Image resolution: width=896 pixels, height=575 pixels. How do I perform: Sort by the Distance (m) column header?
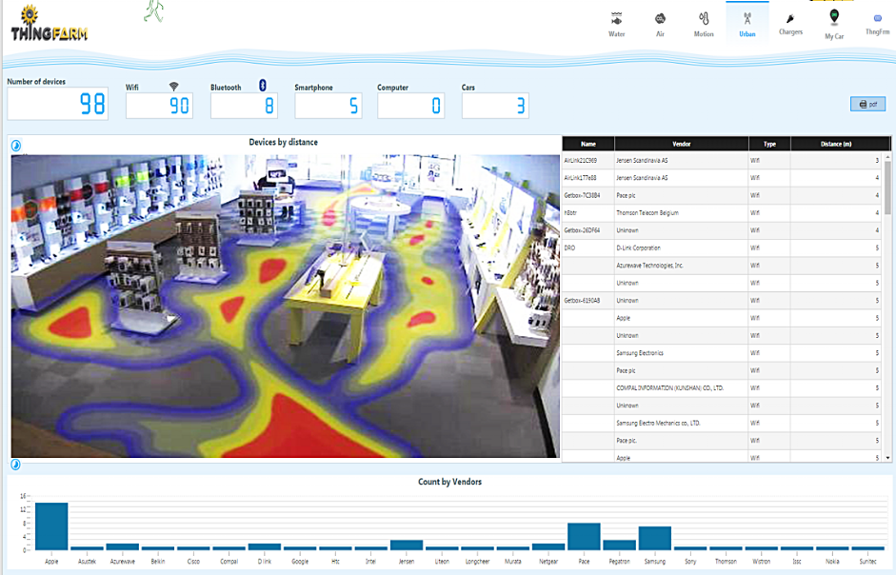click(x=836, y=144)
